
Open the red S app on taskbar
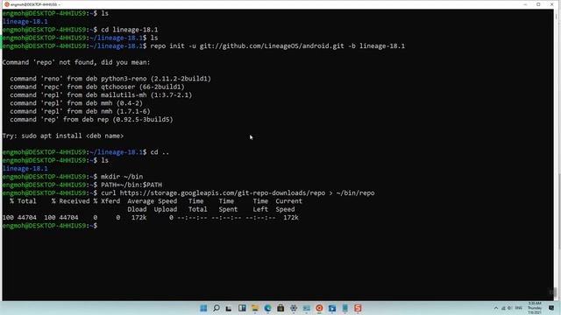tap(358, 308)
